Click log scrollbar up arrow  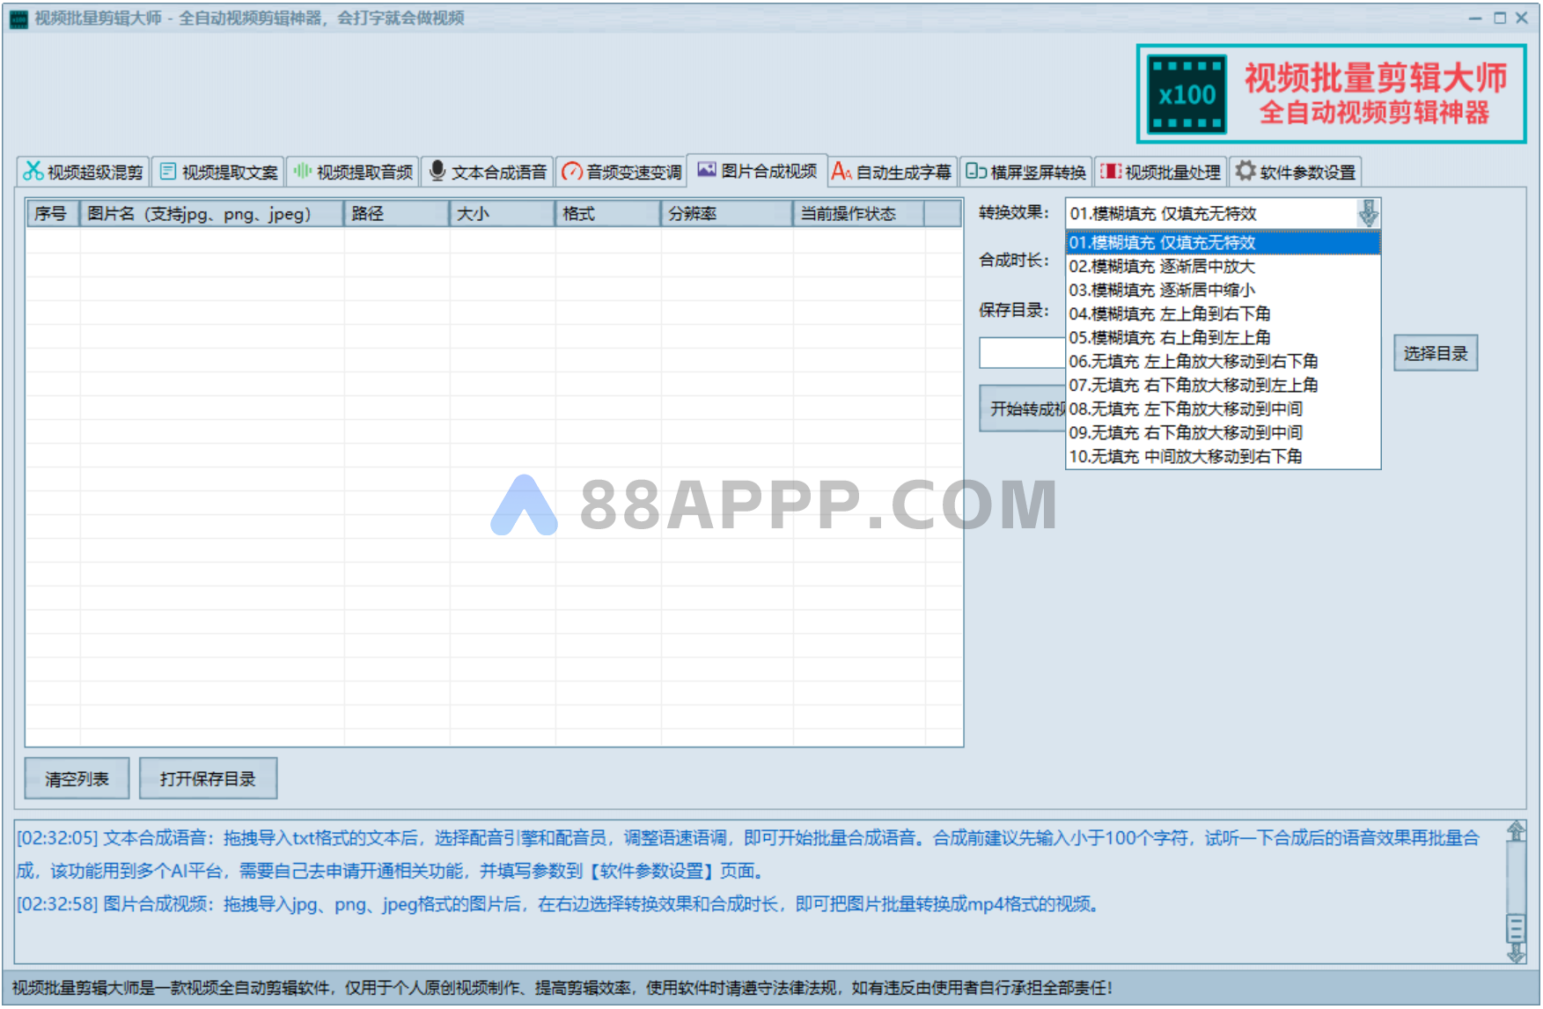click(1516, 830)
